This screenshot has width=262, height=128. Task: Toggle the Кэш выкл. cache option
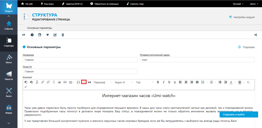(47, 4)
